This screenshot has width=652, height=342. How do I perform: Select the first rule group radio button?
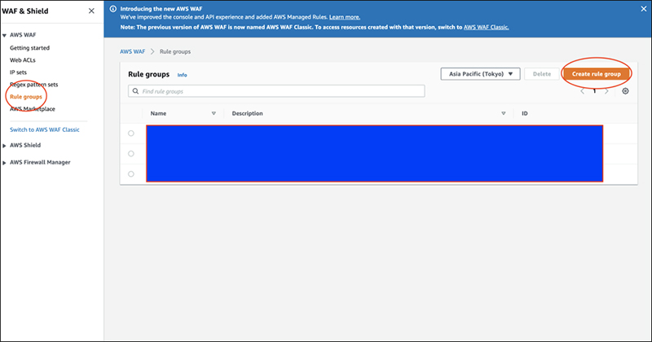(131, 133)
